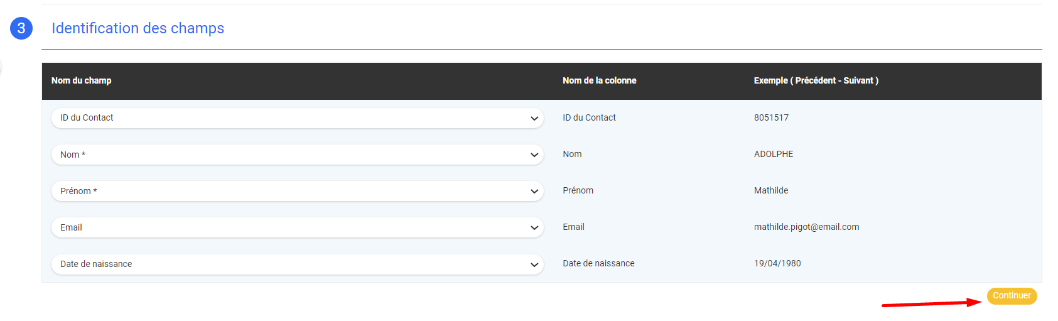Viewport: 1058px width, 321px height.
Task: Click Suivant in the Exemple header
Action: [x=858, y=80]
